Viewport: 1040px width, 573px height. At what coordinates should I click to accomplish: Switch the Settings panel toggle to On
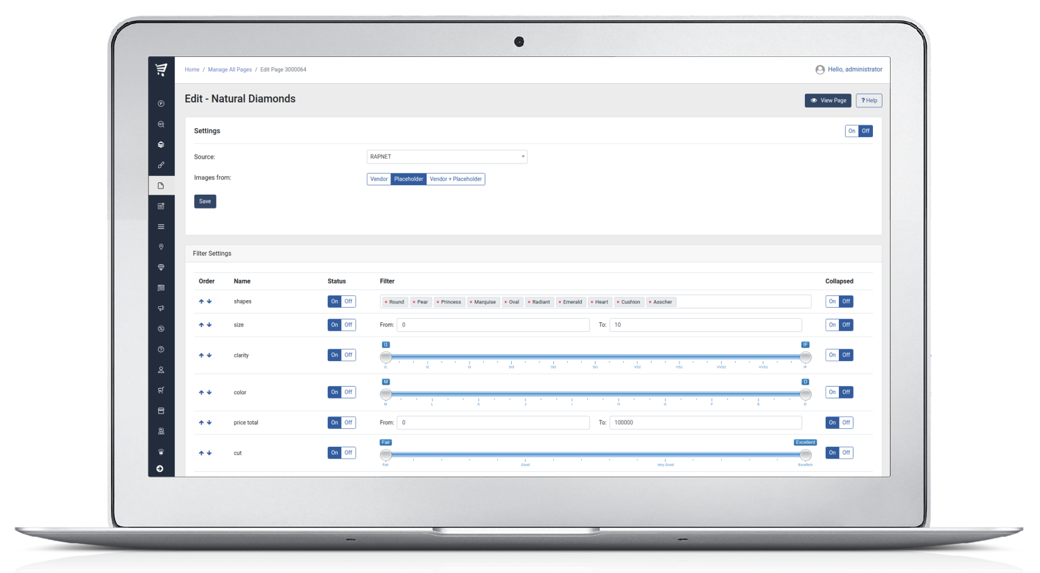[x=851, y=131]
